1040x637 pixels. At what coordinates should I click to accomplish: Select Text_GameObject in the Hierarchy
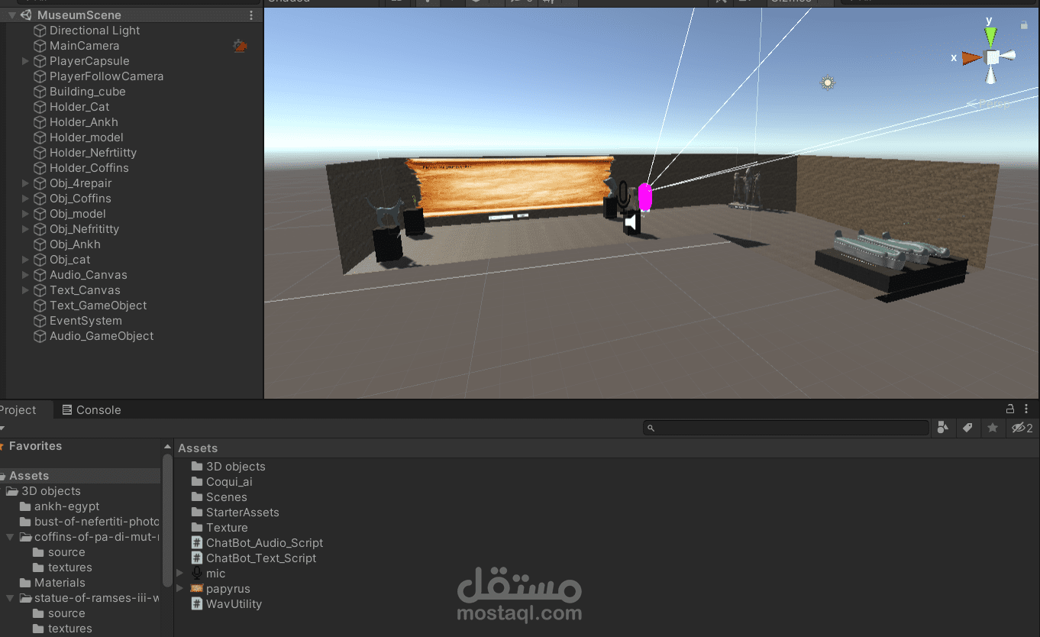98,306
